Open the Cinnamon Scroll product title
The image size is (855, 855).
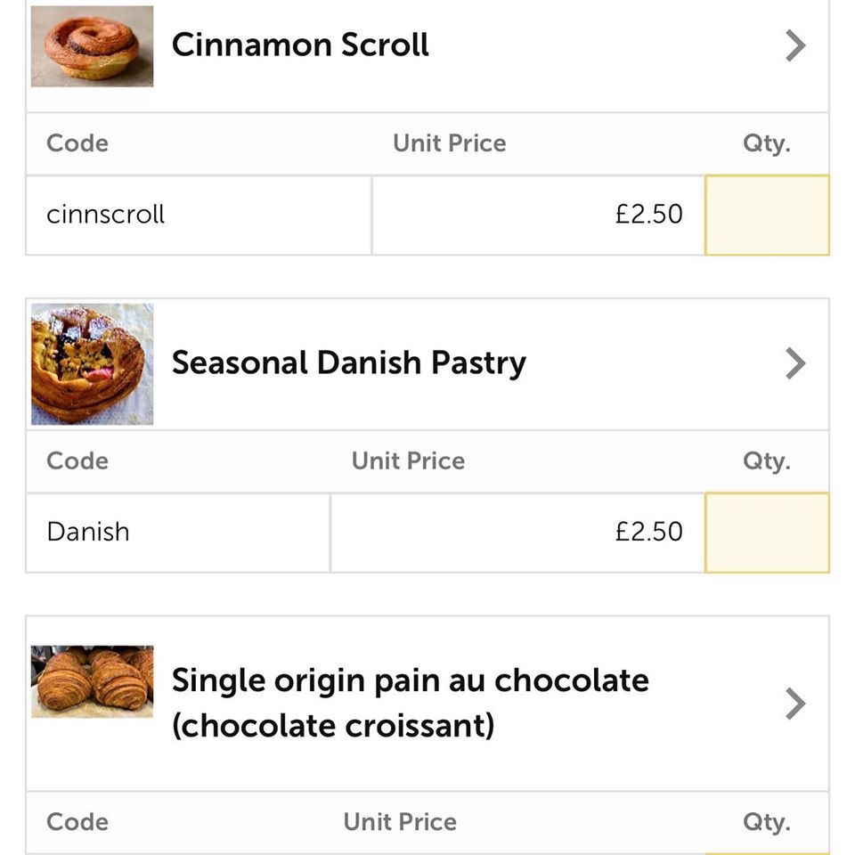click(300, 45)
